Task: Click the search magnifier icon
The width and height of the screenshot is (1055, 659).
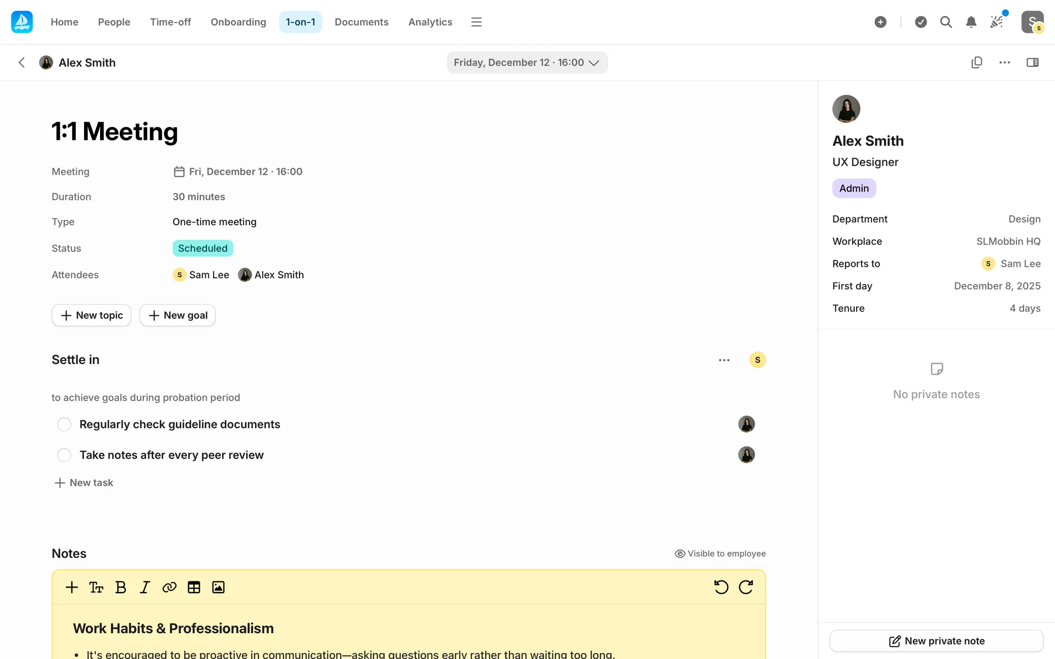Action: click(x=946, y=22)
